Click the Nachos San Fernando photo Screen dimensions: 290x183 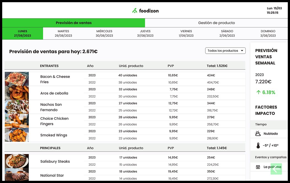(17, 107)
